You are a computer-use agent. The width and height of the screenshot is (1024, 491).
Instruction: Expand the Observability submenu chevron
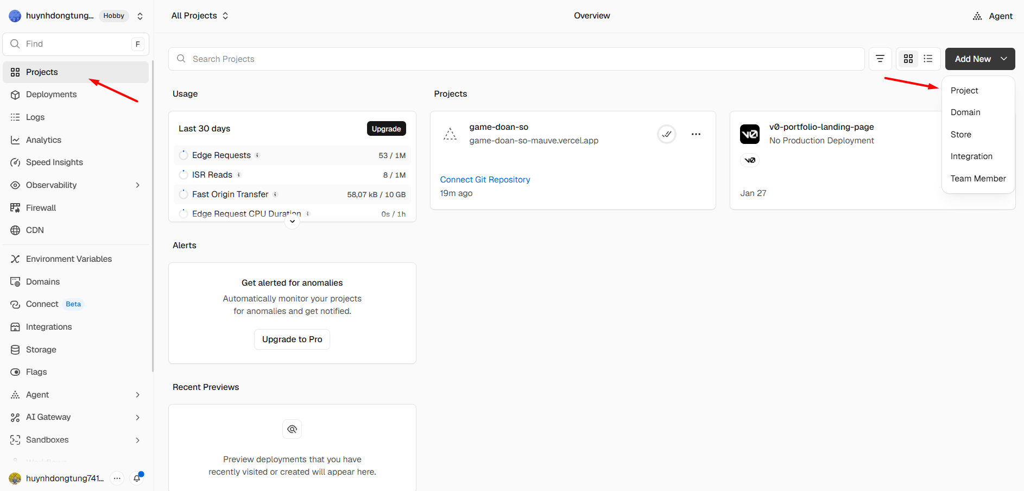pyautogui.click(x=138, y=185)
